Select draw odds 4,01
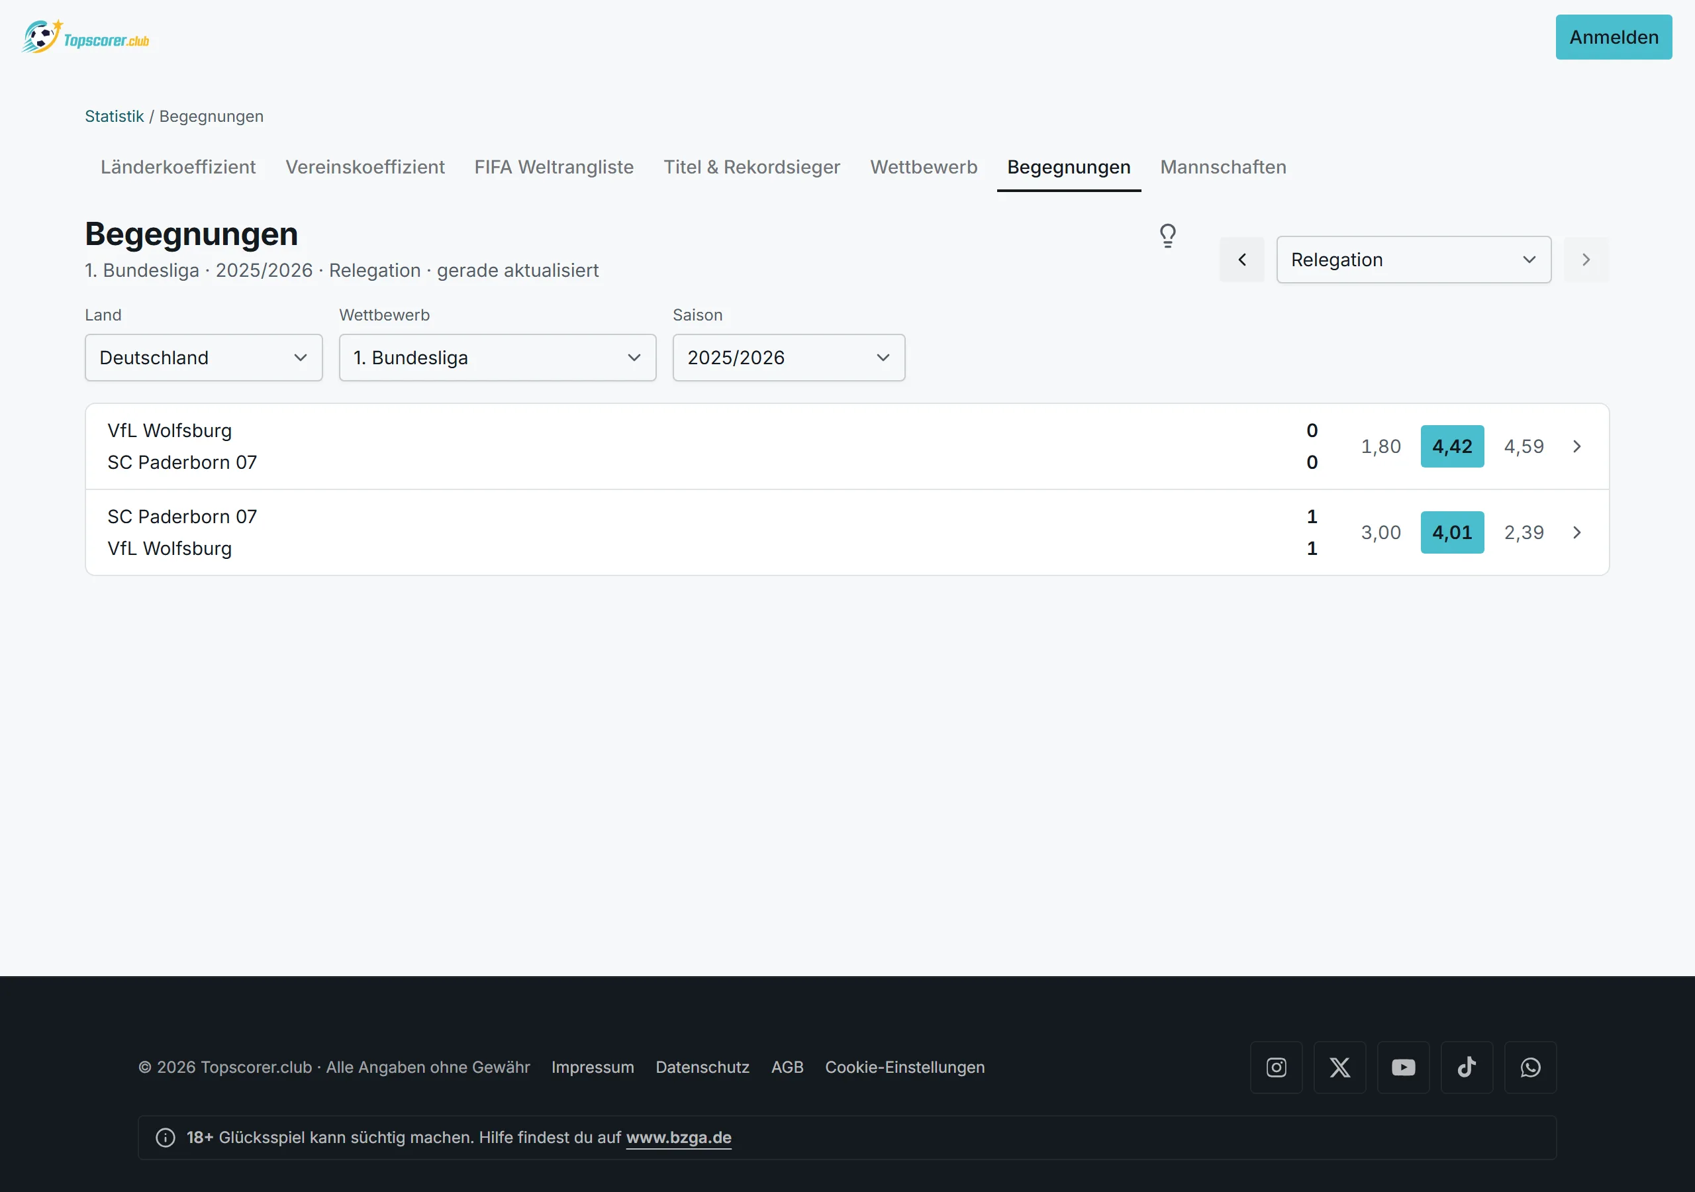Image resolution: width=1695 pixels, height=1192 pixels. [1452, 532]
